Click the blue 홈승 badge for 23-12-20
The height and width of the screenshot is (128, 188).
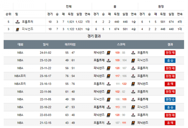tap(170, 61)
